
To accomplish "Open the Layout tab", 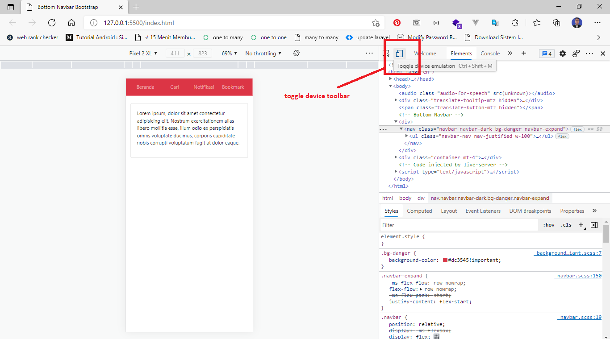I will [449, 211].
